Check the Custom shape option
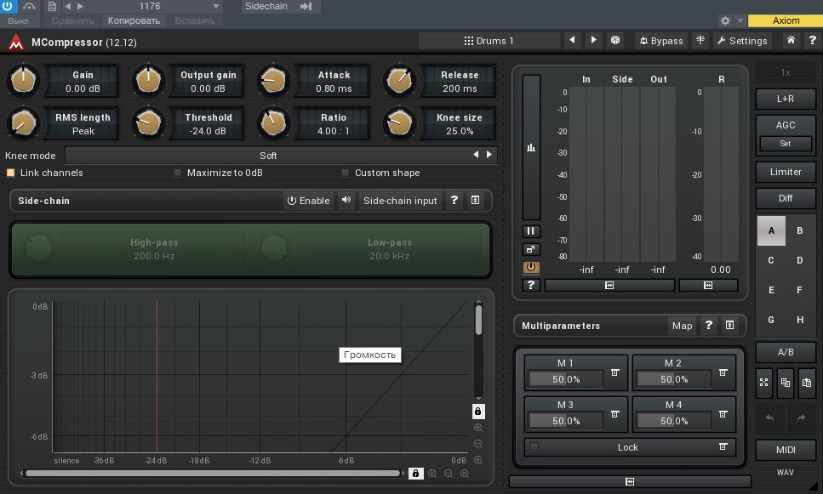This screenshot has height=494, width=823. (x=346, y=173)
